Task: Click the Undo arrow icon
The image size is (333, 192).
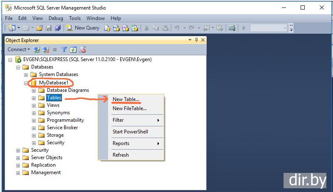Action: (177, 28)
